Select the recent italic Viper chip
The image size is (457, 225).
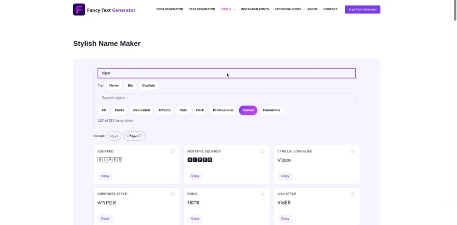(x=114, y=136)
